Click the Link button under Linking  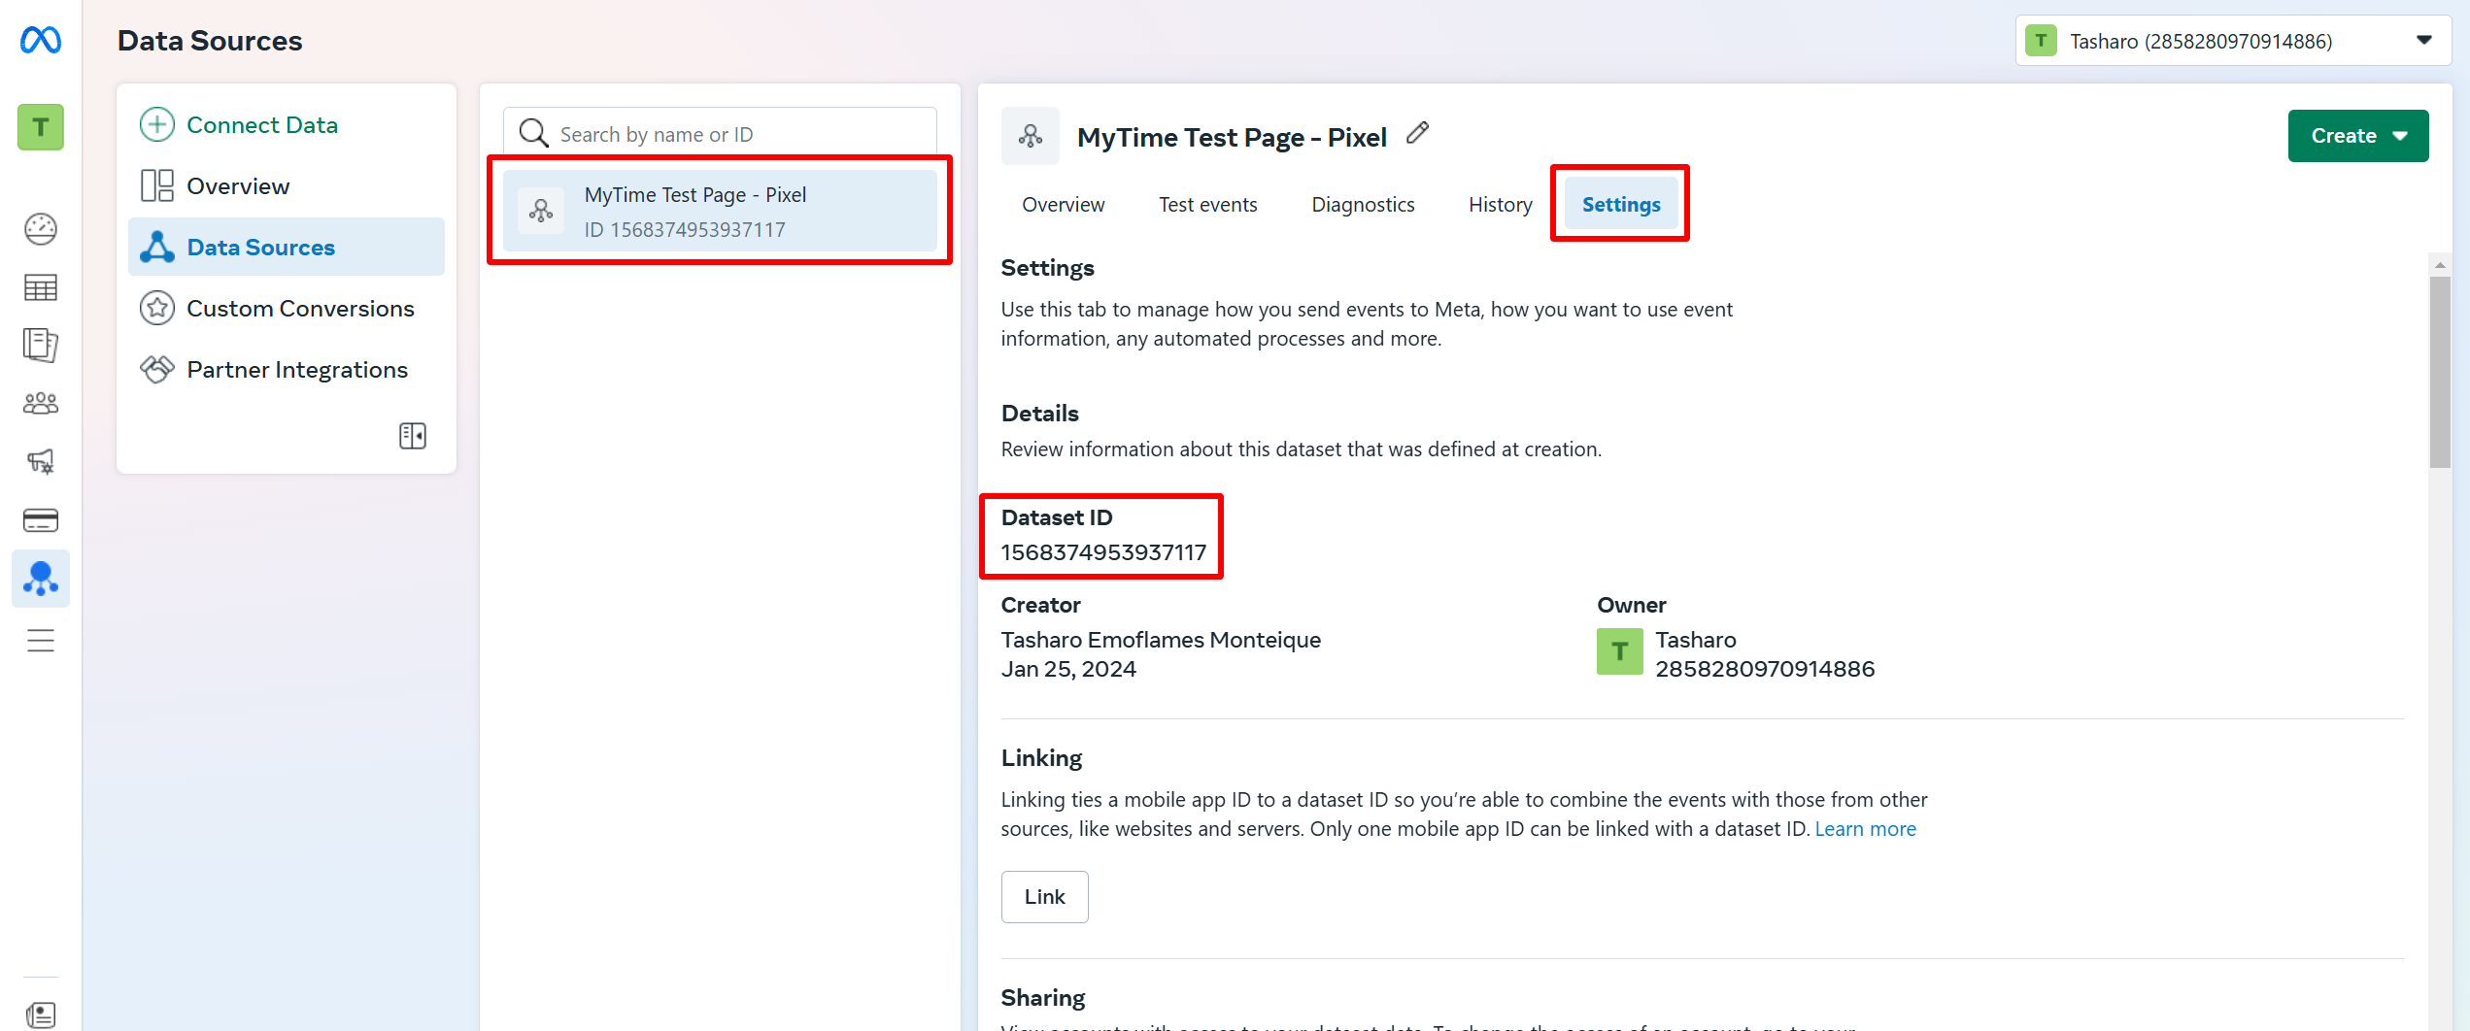(1045, 897)
